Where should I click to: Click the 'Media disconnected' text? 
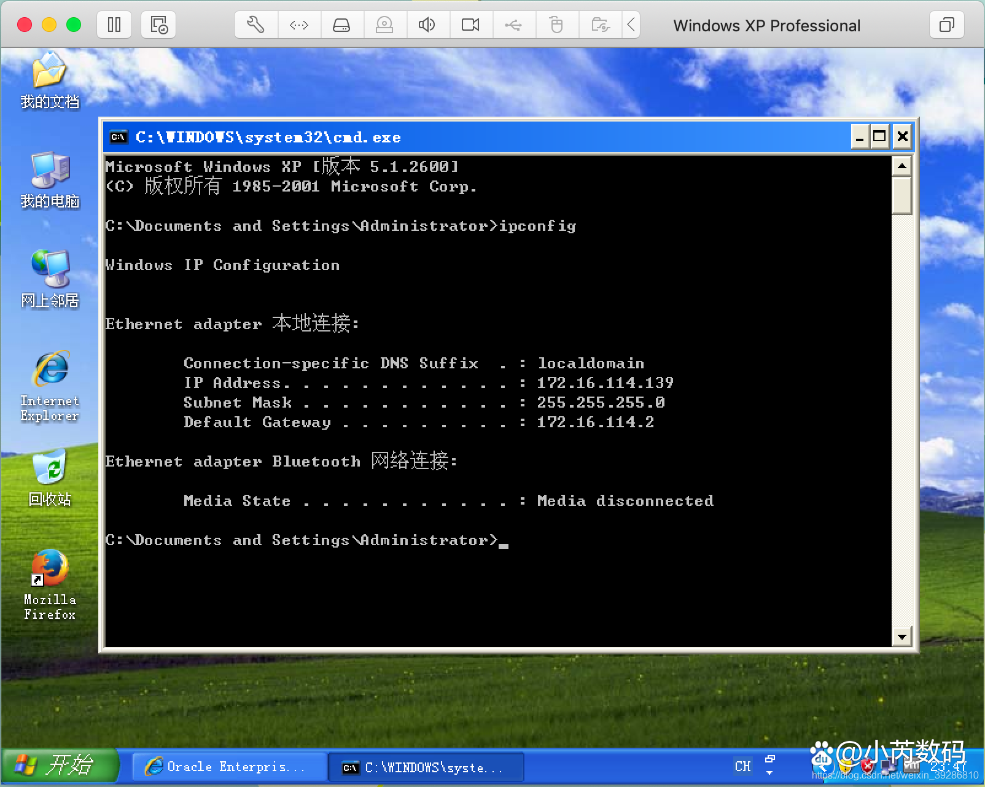tap(625, 501)
